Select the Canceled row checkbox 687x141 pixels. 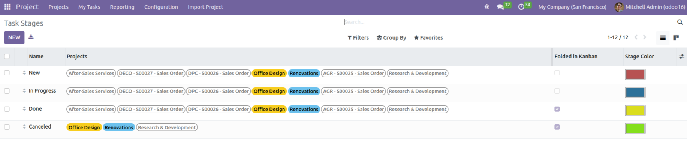[x=7, y=127]
